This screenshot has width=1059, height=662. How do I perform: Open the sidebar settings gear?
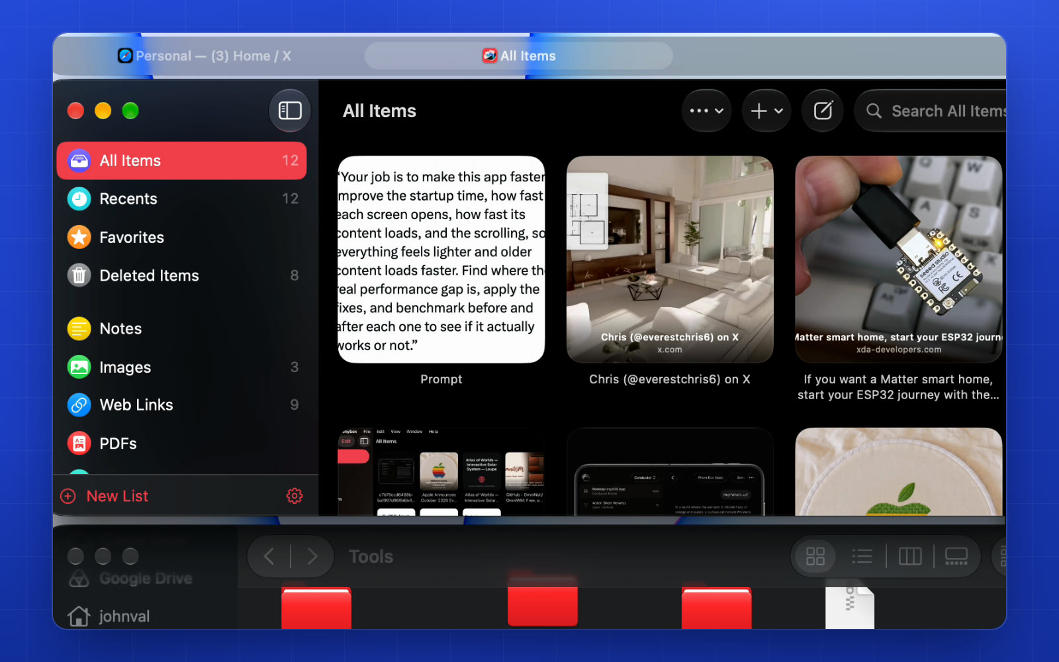(x=295, y=496)
